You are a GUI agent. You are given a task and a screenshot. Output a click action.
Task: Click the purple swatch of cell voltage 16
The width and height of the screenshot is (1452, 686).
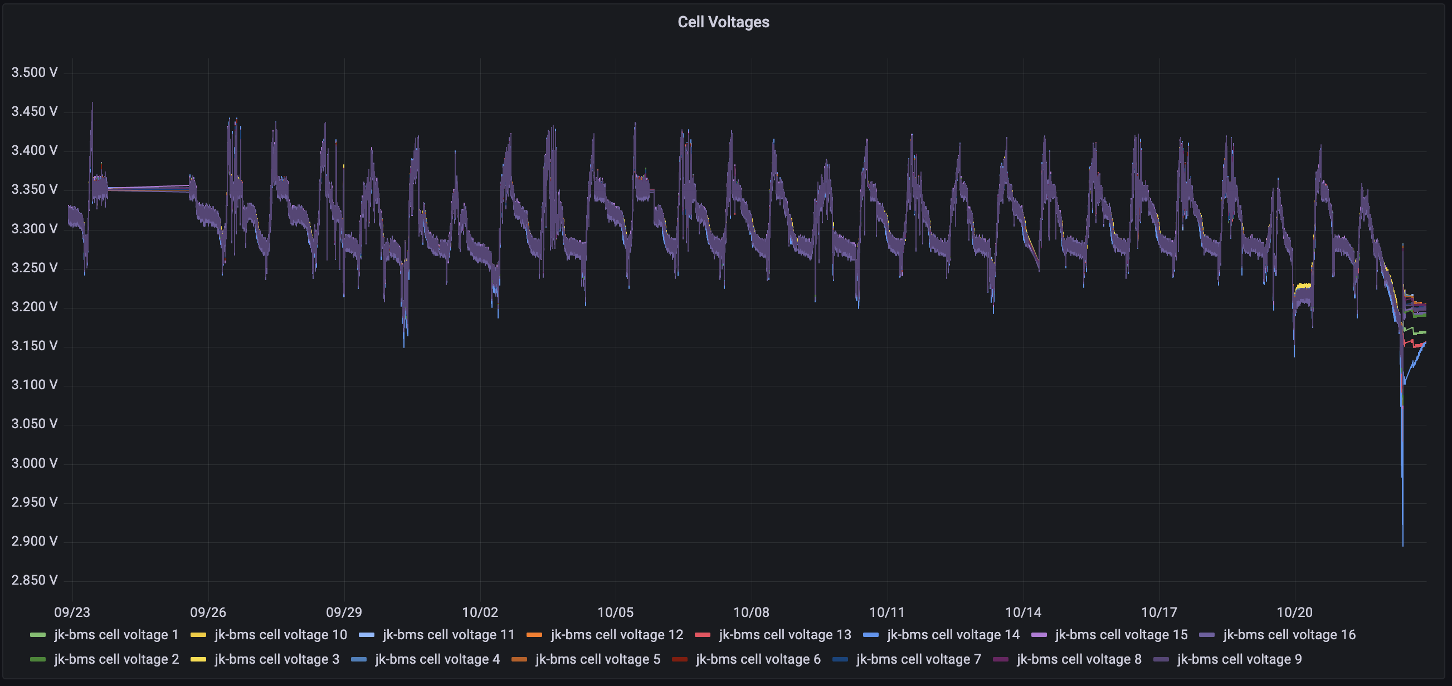pos(1207,635)
